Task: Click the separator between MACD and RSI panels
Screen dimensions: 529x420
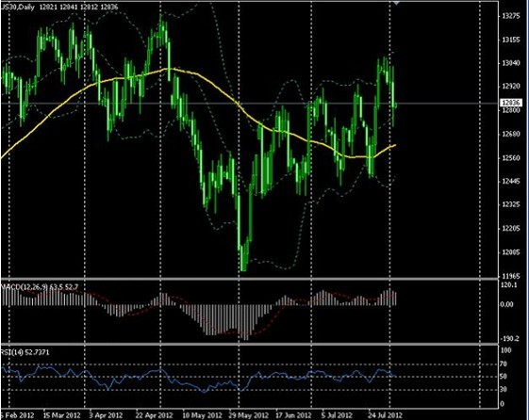Action: pyautogui.click(x=250, y=345)
